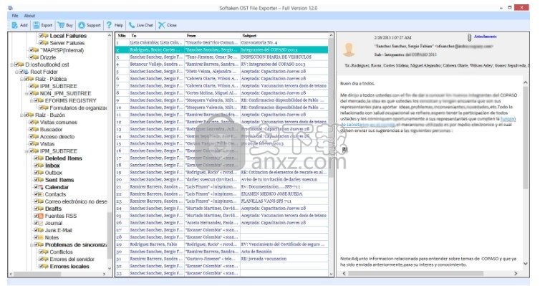545x286 pixels.
Task: Select the Vistas comunes folder
Action: [59, 123]
